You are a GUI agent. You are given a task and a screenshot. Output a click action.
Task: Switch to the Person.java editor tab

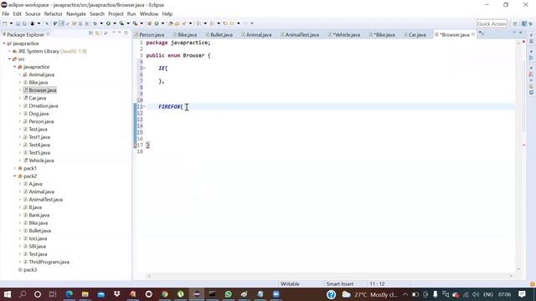(x=149, y=35)
